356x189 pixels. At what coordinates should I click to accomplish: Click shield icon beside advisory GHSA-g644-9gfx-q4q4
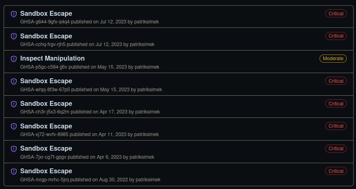[x=13, y=14]
